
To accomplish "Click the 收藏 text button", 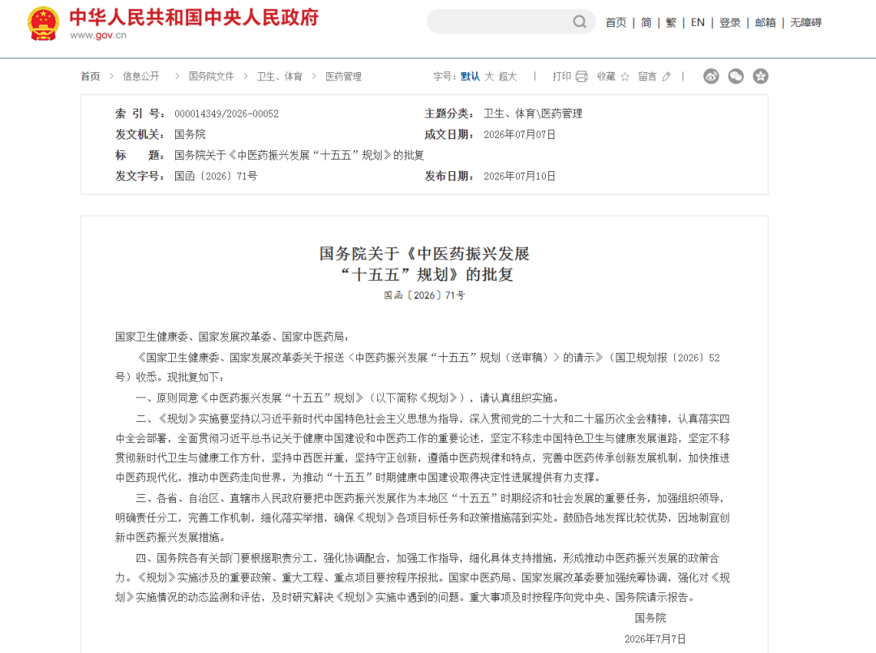I will (606, 76).
